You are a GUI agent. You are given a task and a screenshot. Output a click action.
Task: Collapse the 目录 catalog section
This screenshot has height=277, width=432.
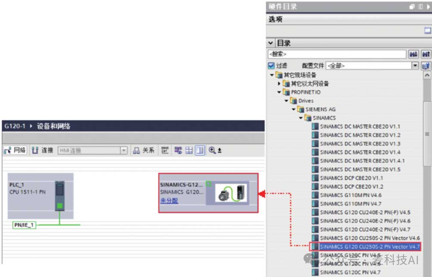click(270, 43)
